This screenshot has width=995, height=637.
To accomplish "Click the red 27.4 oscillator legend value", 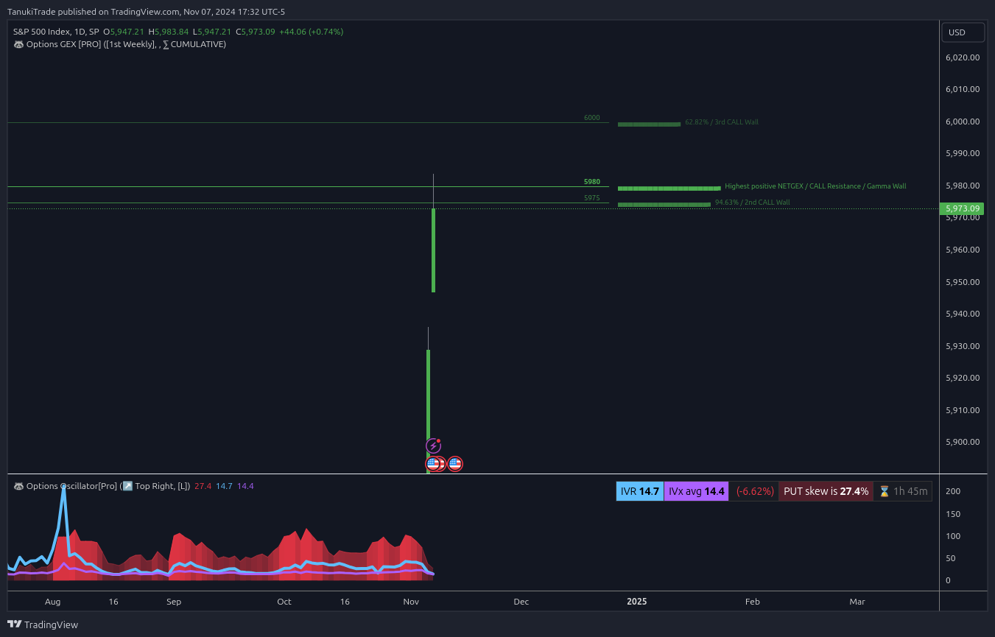I will click(x=203, y=486).
